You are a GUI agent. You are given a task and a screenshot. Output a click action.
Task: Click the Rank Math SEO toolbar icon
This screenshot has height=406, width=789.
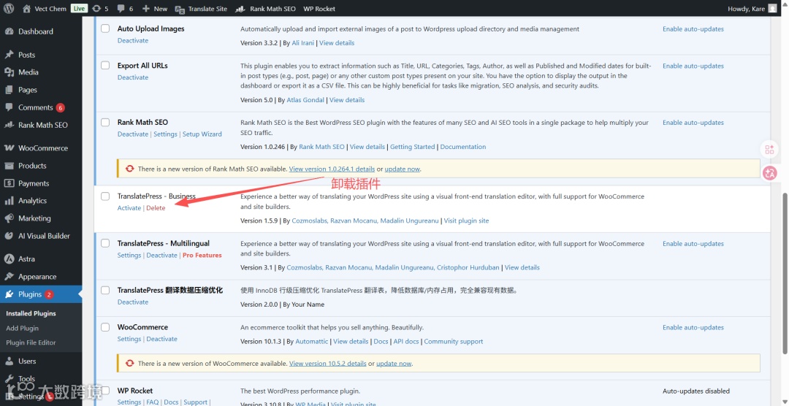[240, 9]
